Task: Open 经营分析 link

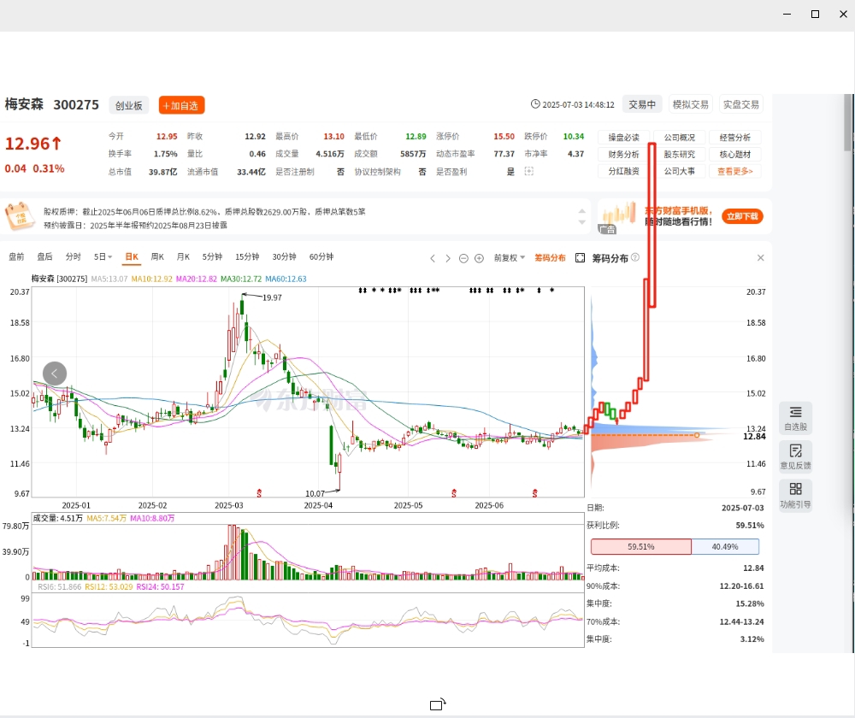Action: click(735, 138)
